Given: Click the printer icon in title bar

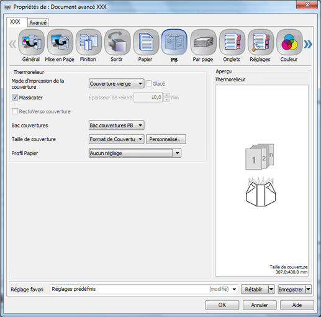Looking at the screenshot, I should click(7, 7).
